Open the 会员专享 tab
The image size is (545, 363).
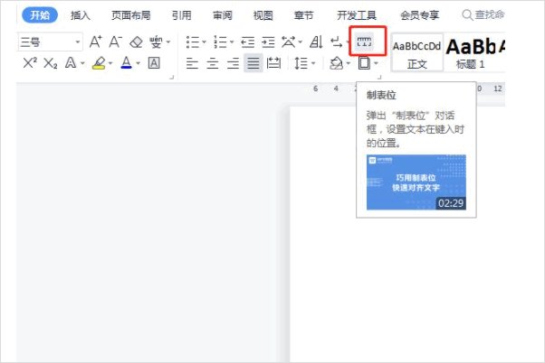420,15
